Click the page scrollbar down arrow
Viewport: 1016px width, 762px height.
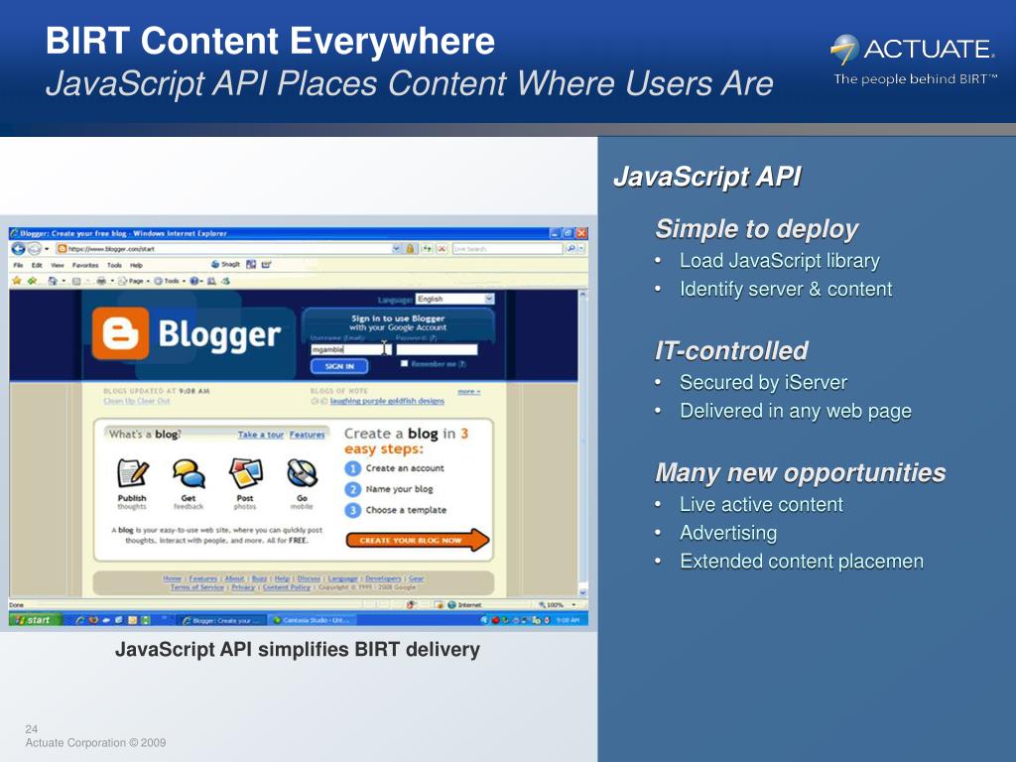(x=582, y=592)
